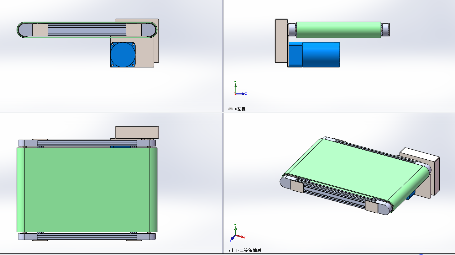Select the beige gearbox box in the top-down view
The image size is (455, 255).
pyautogui.click(x=137, y=132)
